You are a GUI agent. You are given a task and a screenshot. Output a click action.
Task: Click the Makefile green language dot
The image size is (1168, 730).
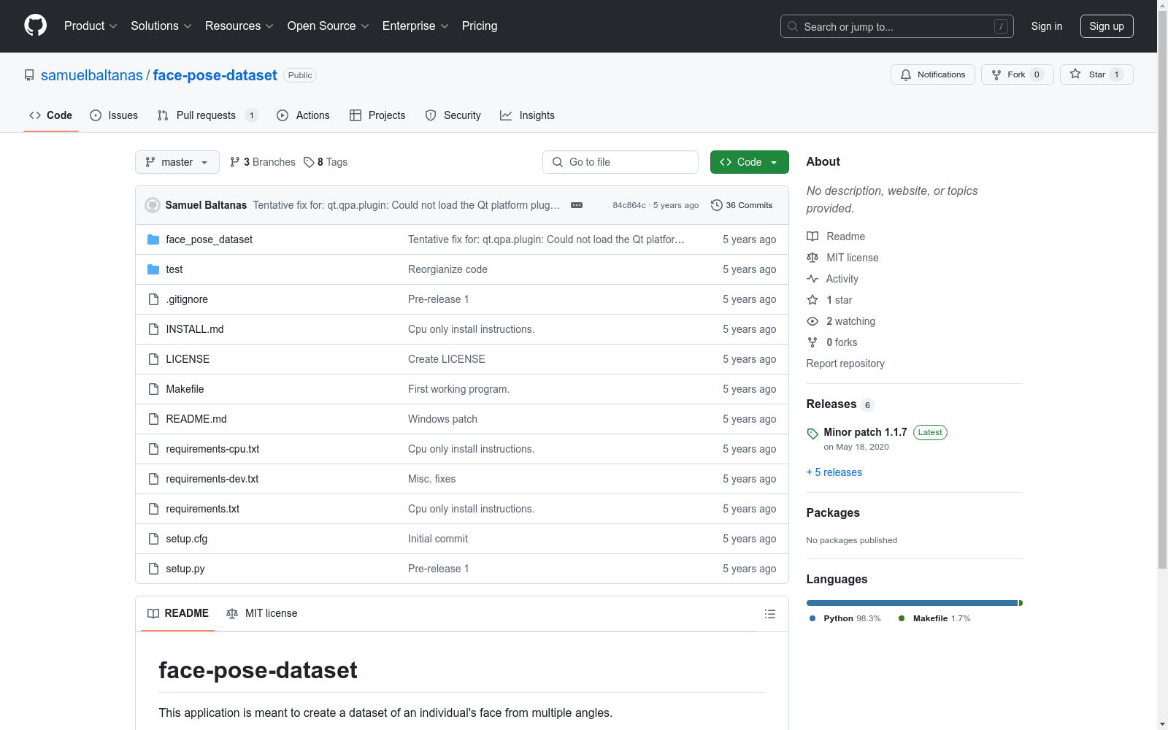[x=902, y=618]
